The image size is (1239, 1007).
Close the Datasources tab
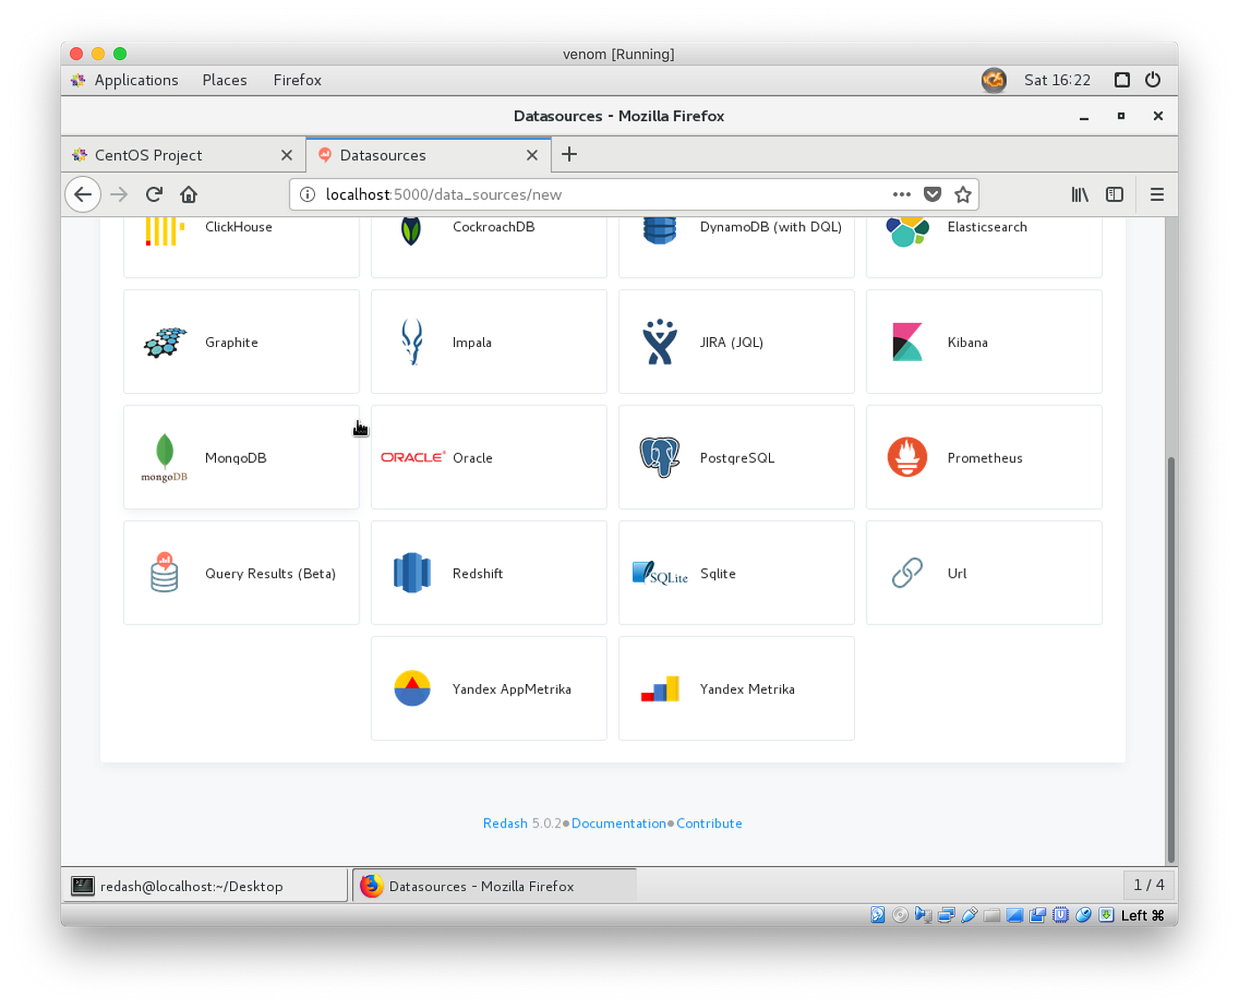[x=532, y=155]
